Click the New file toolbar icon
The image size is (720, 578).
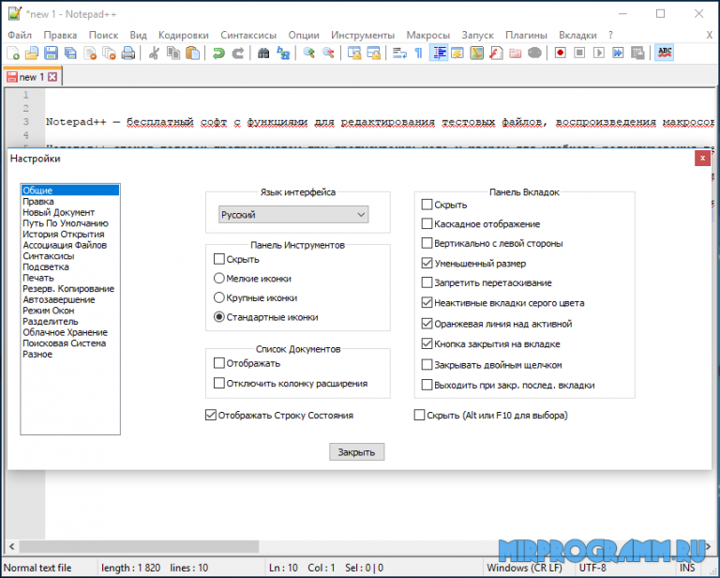[x=13, y=53]
